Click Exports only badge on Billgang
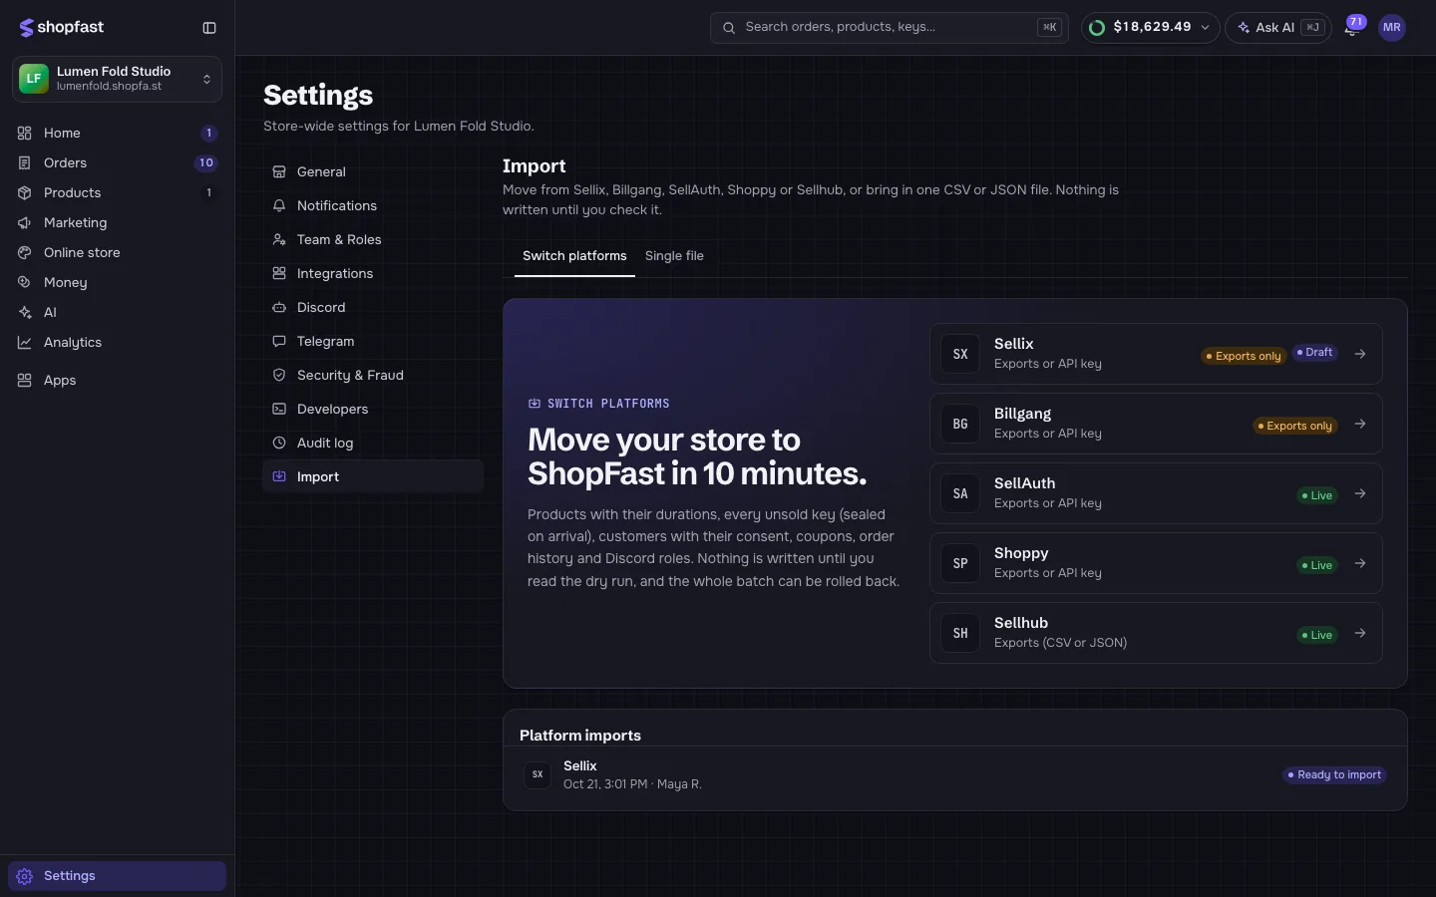The width and height of the screenshot is (1436, 897). 1295,426
